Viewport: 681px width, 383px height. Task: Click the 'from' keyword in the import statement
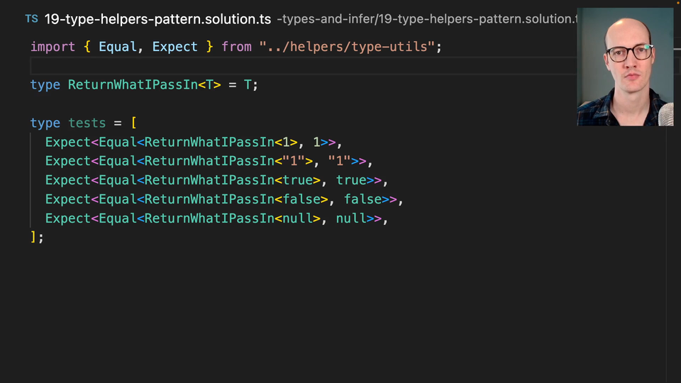236,47
